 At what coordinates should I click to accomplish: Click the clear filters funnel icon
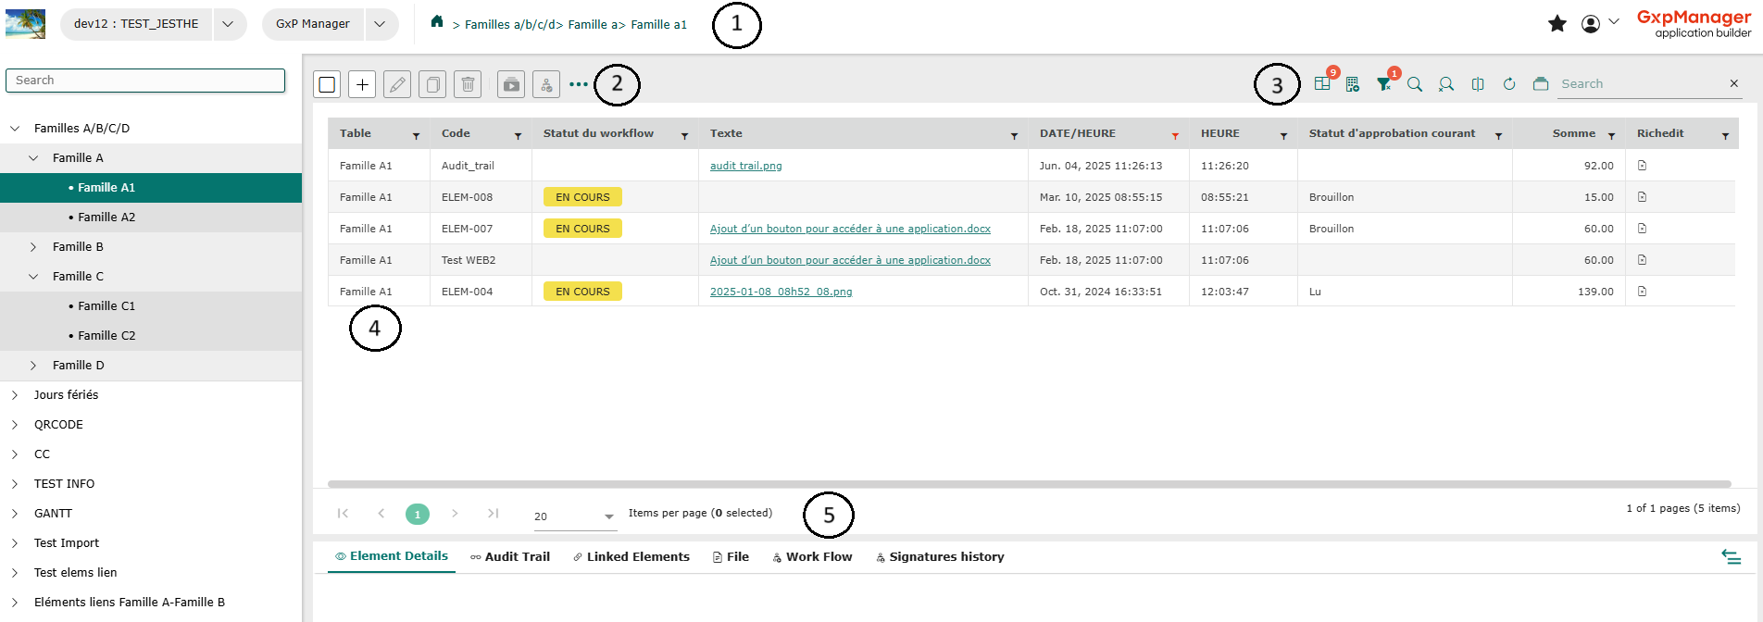click(x=1384, y=84)
